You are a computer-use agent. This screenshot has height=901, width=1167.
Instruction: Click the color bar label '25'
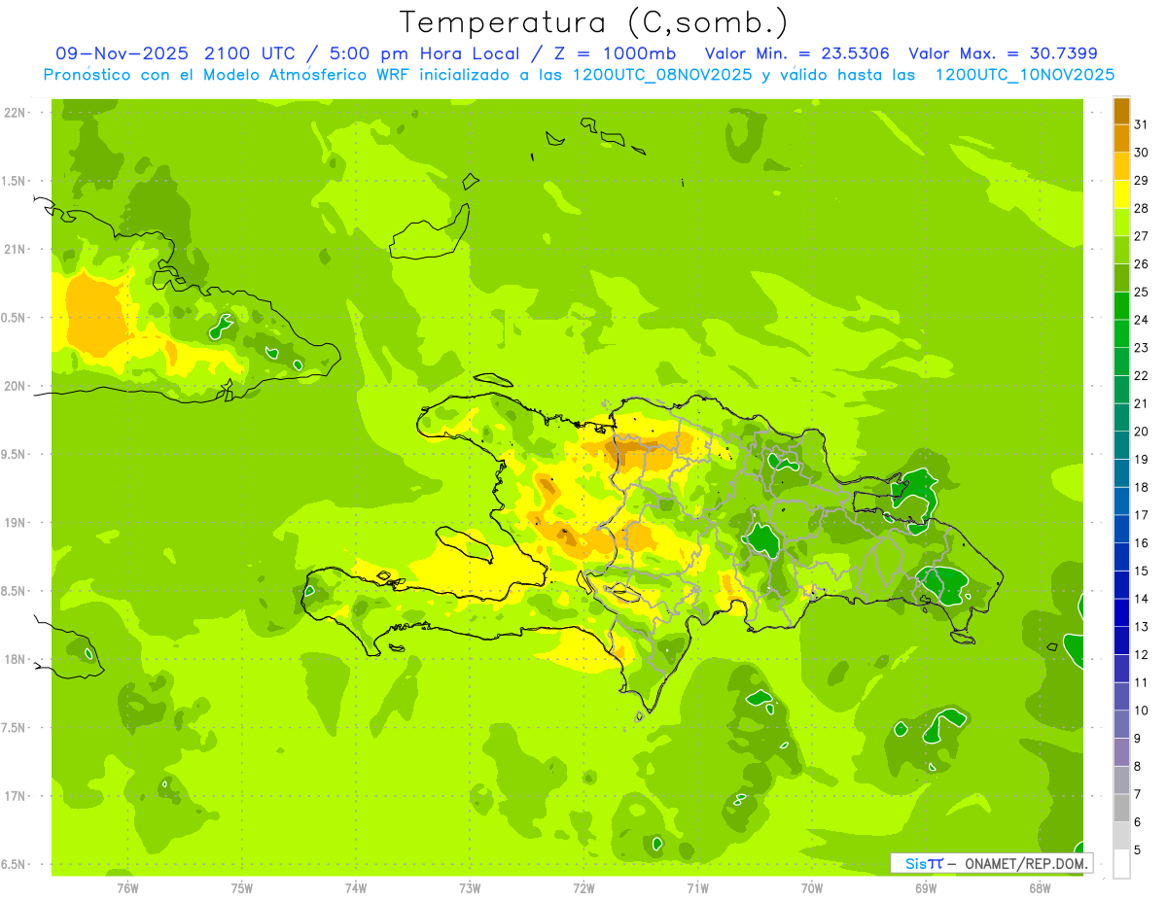click(1142, 292)
